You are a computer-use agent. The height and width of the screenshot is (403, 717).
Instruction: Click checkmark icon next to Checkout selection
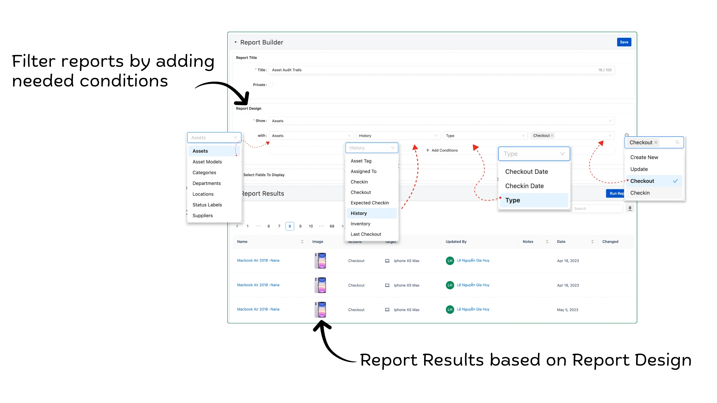click(x=675, y=181)
